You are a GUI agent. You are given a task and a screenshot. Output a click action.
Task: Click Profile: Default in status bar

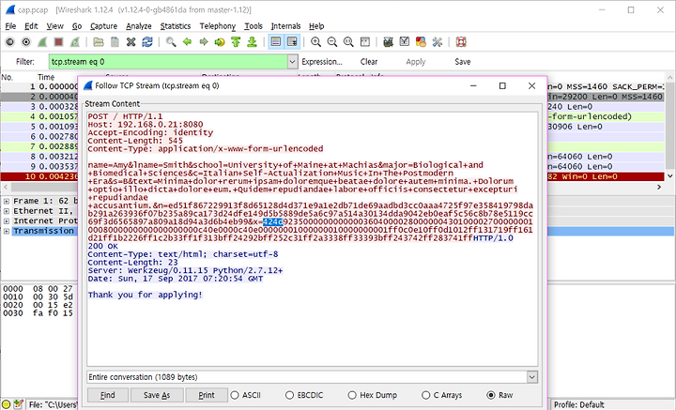click(579, 404)
